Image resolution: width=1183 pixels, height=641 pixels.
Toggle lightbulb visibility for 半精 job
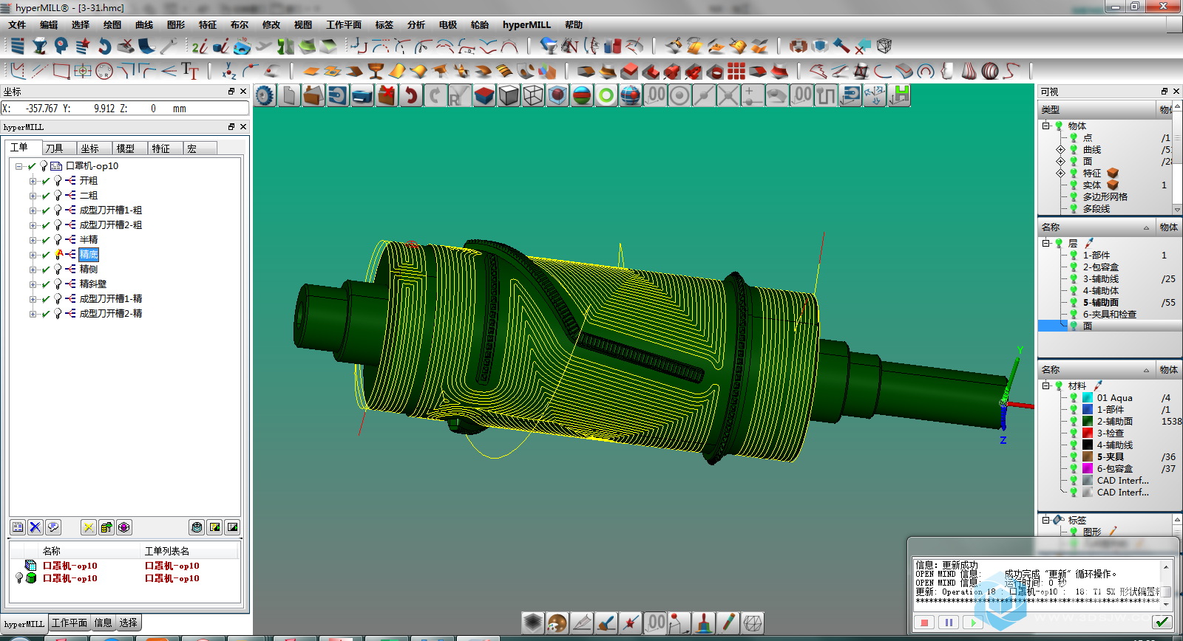click(x=58, y=240)
